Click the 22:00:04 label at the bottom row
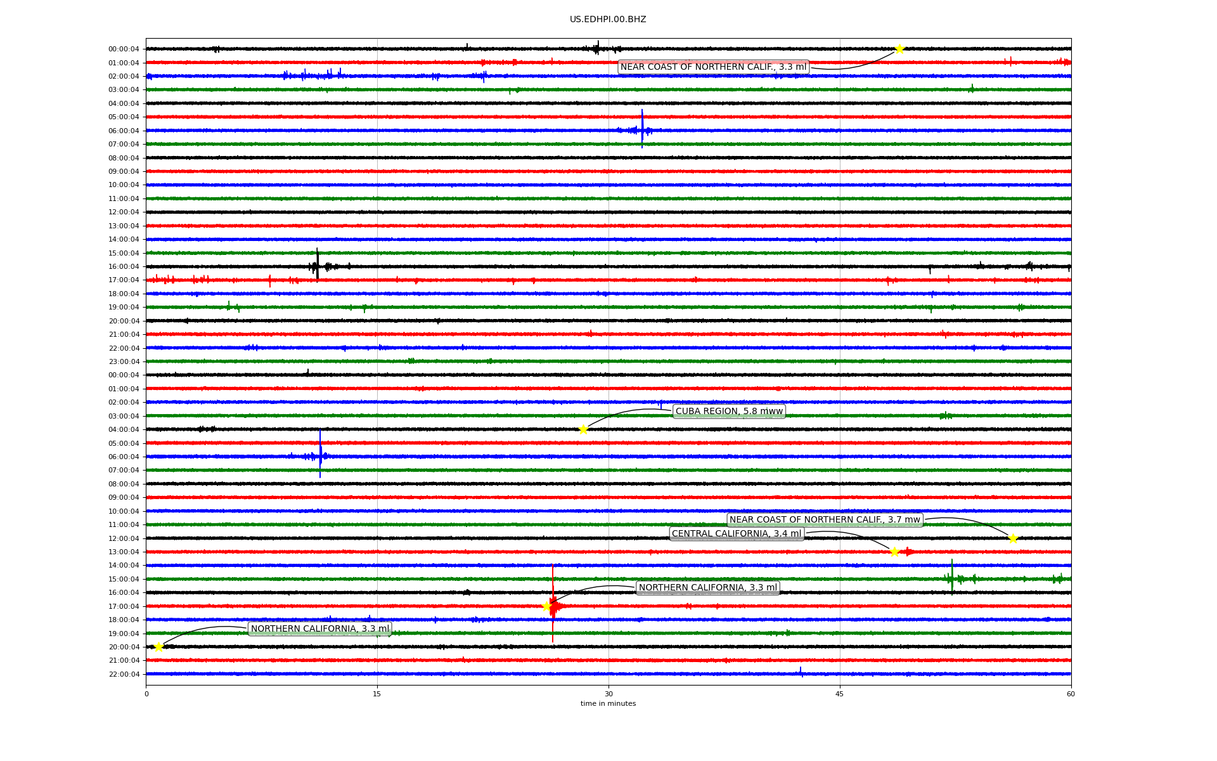 click(124, 674)
